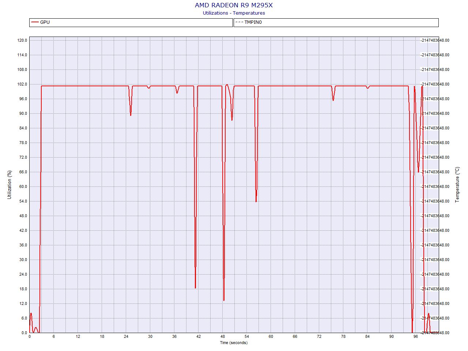The width and height of the screenshot is (468, 351).
Task: Select the Temperature (°C) axis title
Action: [x=457, y=185]
